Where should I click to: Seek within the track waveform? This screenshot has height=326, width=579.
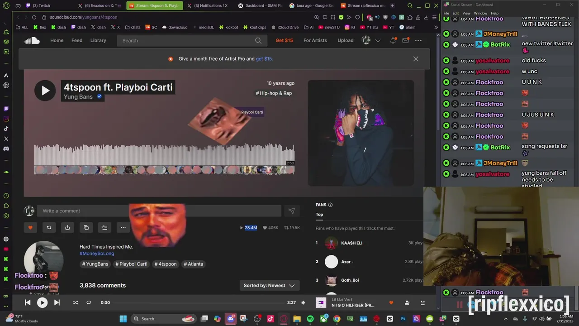pyautogui.click(x=164, y=155)
